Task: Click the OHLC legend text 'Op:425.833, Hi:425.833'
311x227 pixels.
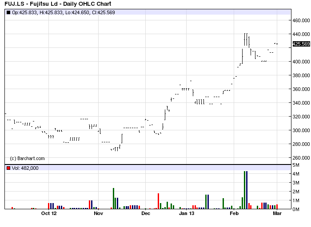Action: tap(37, 12)
